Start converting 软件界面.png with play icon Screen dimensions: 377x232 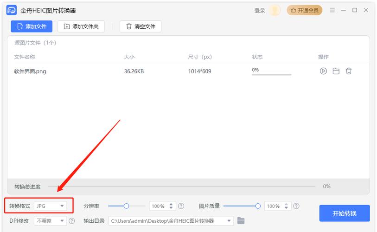[323, 71]
